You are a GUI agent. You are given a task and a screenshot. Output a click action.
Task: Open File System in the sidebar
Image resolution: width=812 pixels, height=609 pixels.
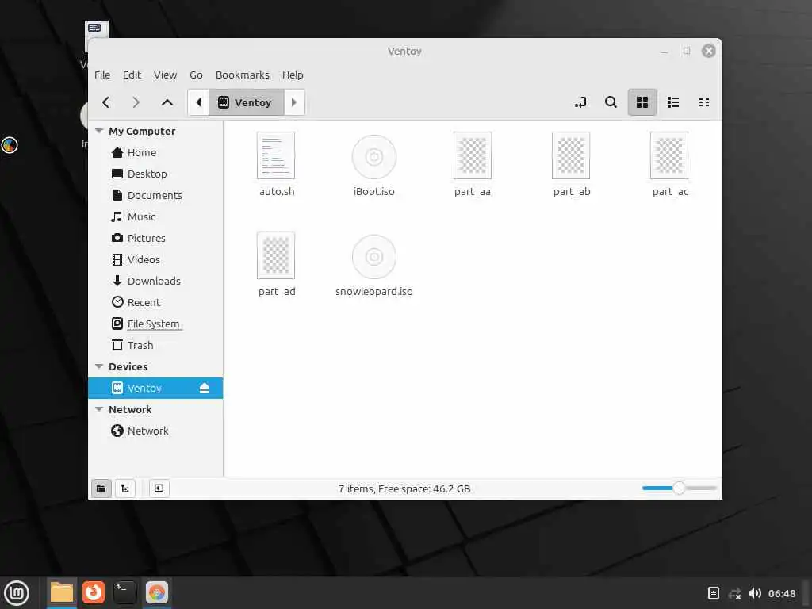coord(155,324)
